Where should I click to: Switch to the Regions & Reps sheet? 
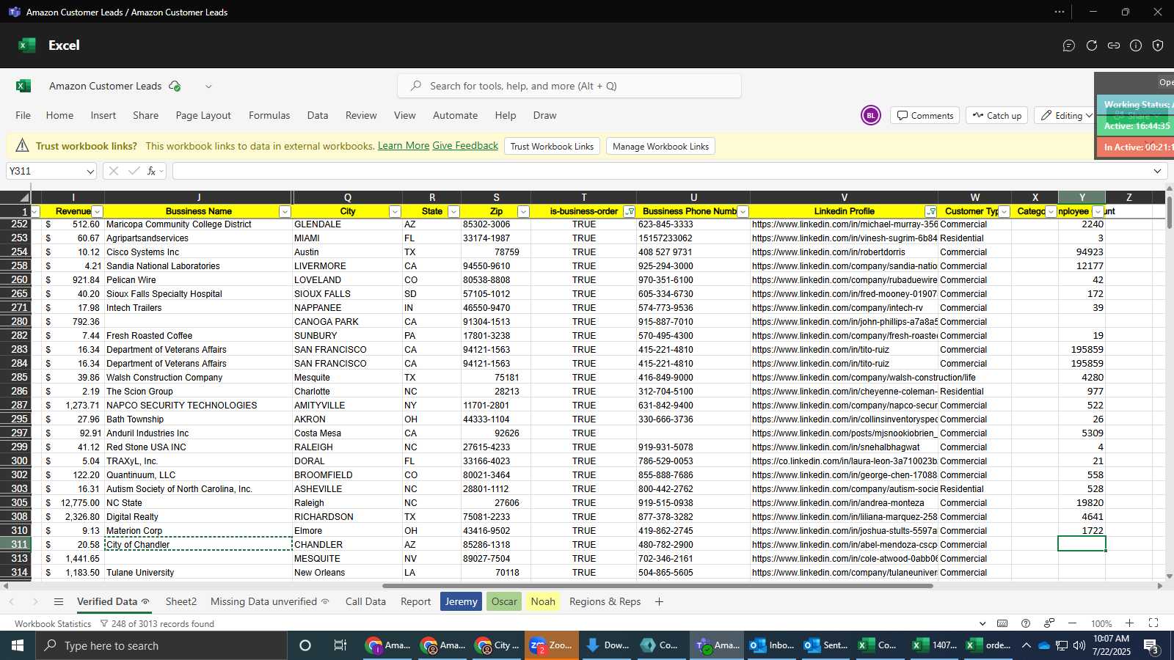(x=605, y=601)
